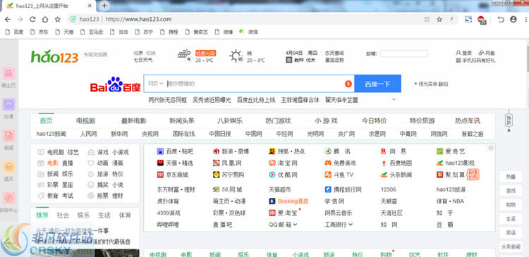
Task: Click the blue extension icon in toolbar
Action: pyautogui.click(x=468, y=19)
